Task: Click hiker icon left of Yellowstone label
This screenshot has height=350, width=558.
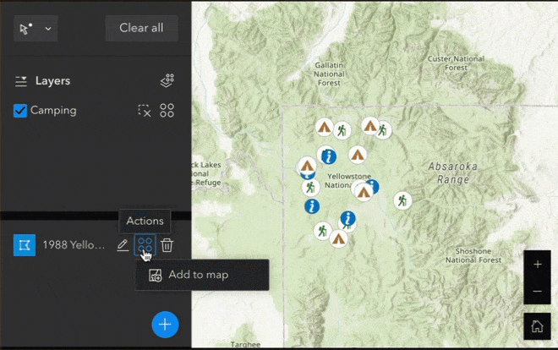Action: [310, 187]
